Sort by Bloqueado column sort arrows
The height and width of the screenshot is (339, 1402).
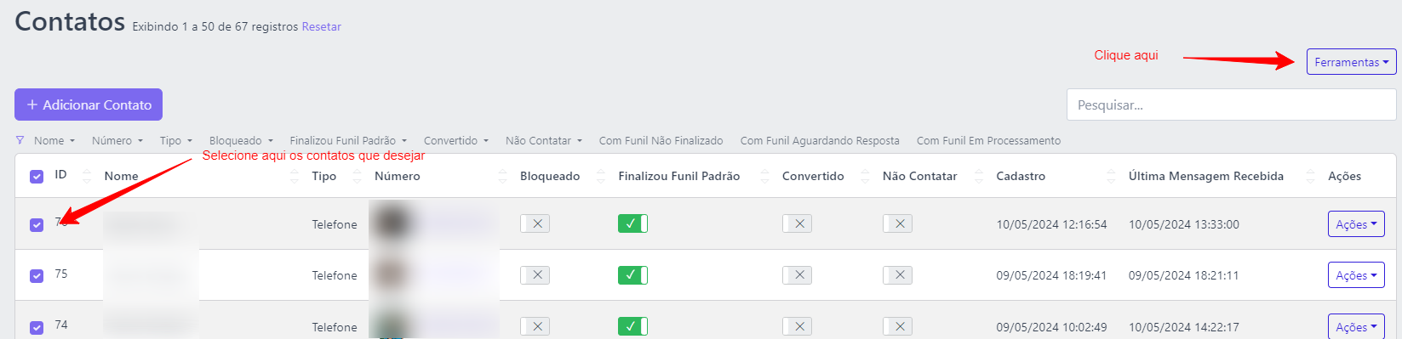tap(601, 176)
